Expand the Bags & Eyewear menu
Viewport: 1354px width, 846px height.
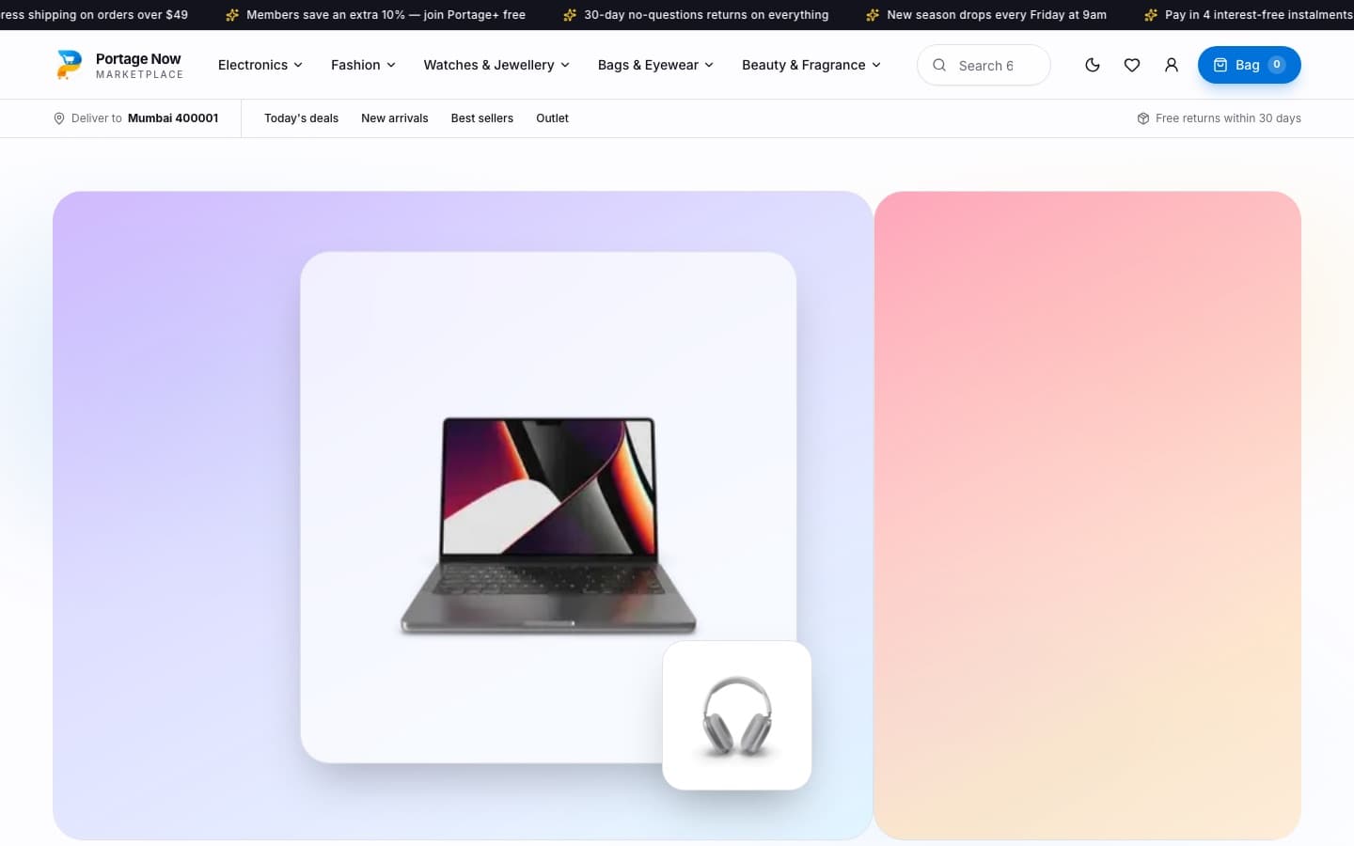coord(655,65)
